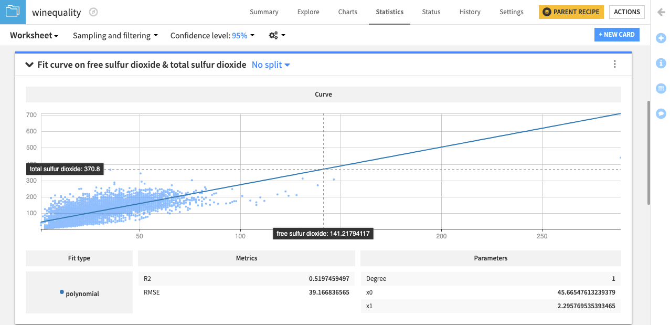
Task: Click the ACTIONS button
Action: click(x=626, y=12)
